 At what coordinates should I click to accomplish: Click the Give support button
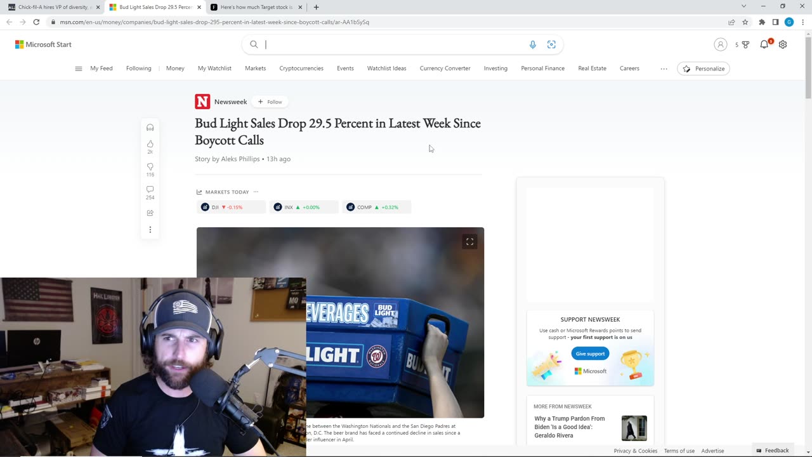[x=590, y=354]
